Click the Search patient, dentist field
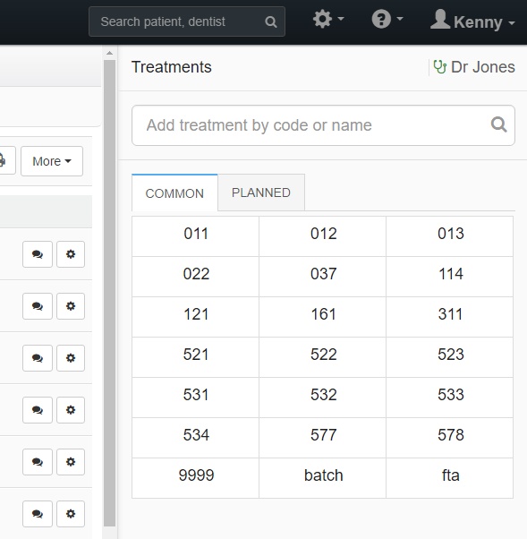This screenshot has width=527, height=539. pos(186,21)
